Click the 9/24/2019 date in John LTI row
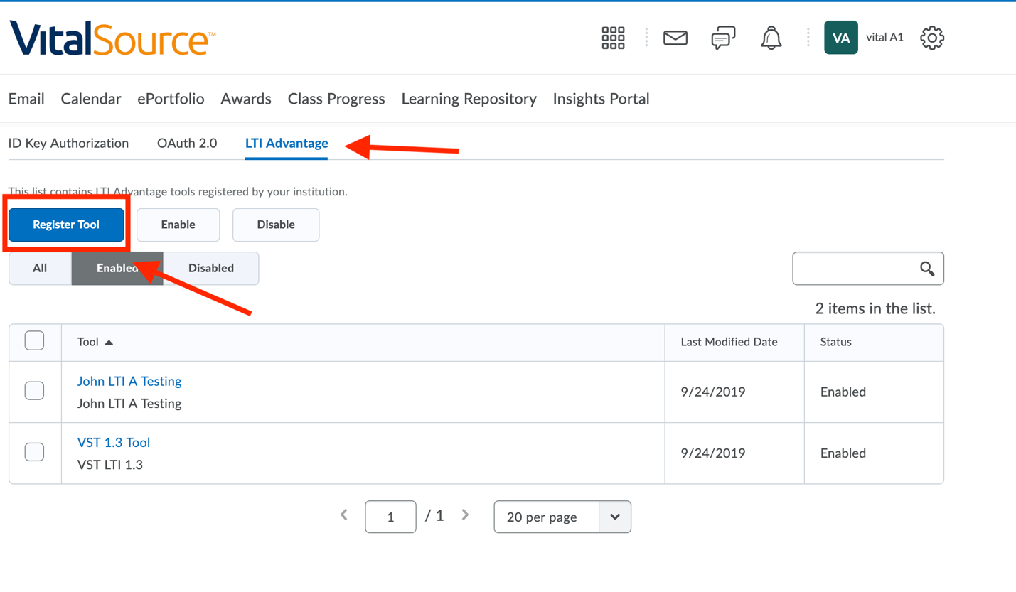Screen dimensions: 1016x592 pos(713,392)
